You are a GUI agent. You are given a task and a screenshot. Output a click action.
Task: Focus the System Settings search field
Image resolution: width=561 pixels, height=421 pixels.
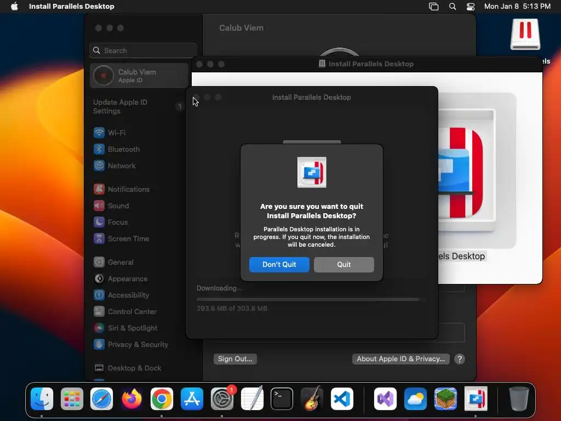(143, 50)
